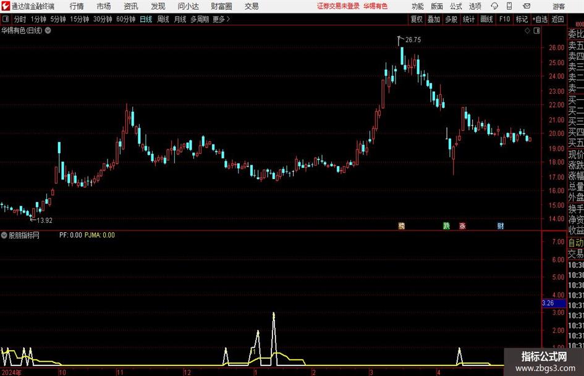Click the 叠加 overlay toolbar button
Screen dimensions: 584x376
[x=434, y=19]
